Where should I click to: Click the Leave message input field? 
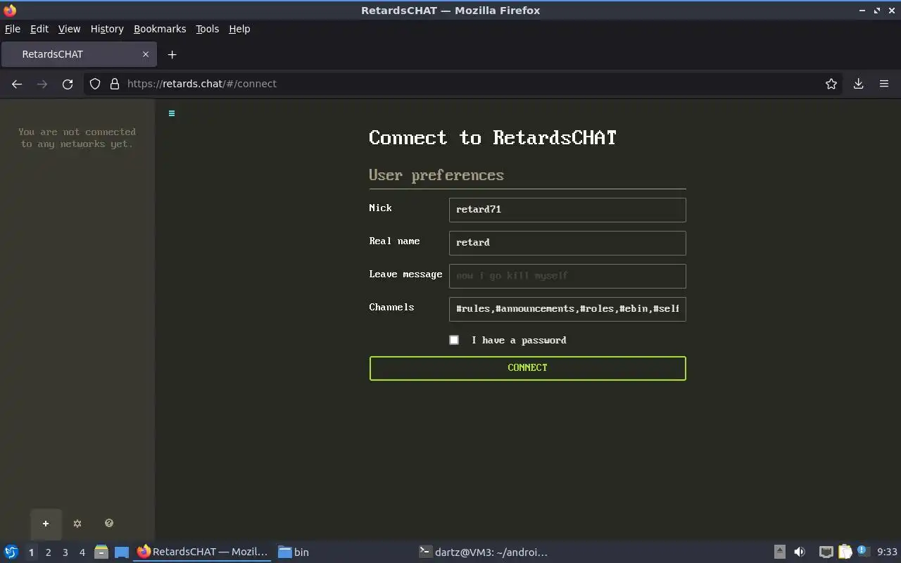pyautogui.click(x=567, y=276)
